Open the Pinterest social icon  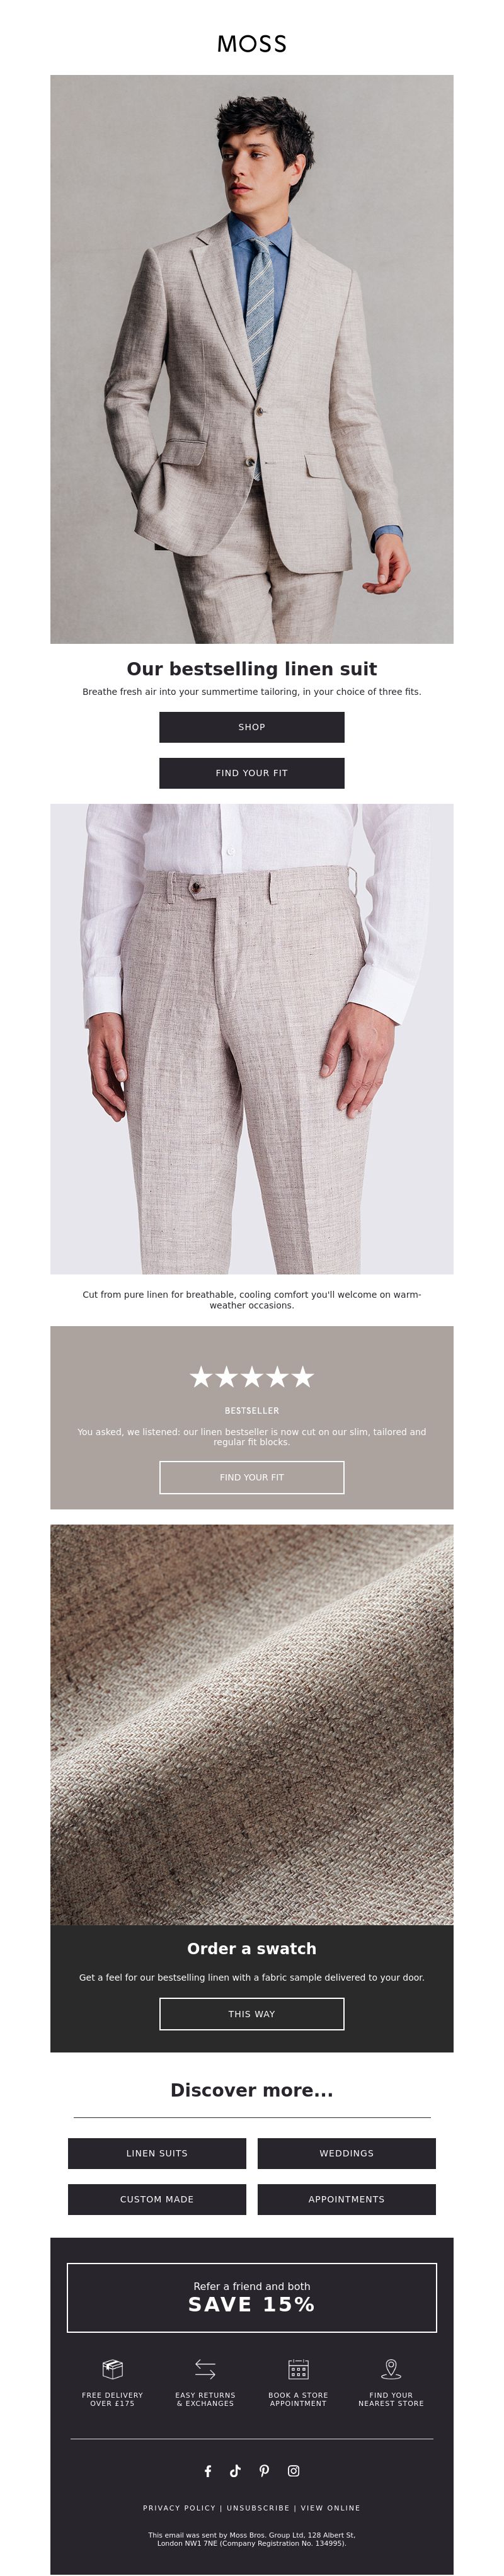pyautogui.click(x=264, y=2471)
